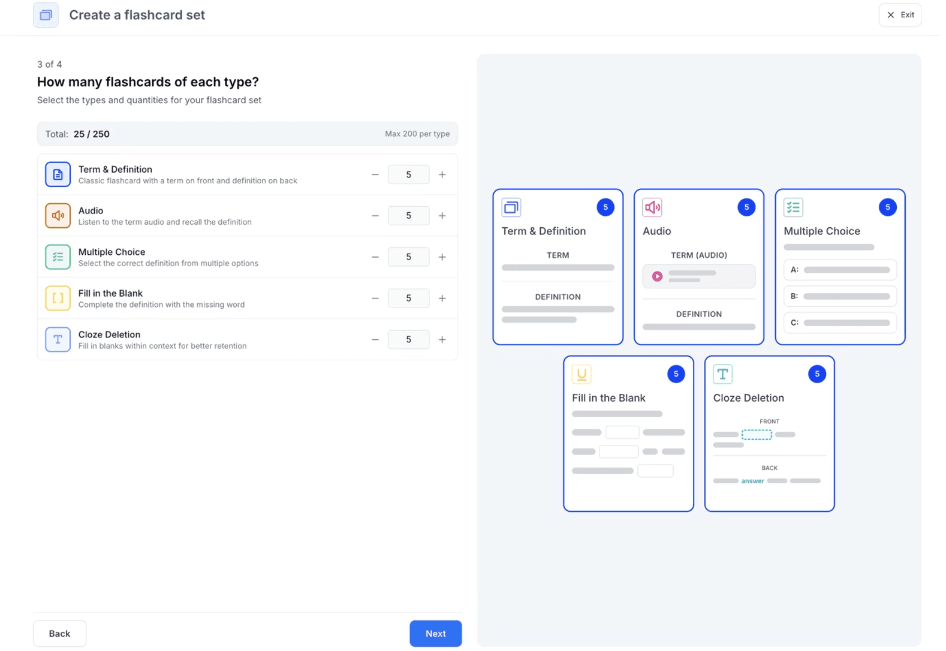This screenshot has height=651, width=946.
Task: Click the Multiple Choice checklist icon in list
Action: [x=58, y=257]
